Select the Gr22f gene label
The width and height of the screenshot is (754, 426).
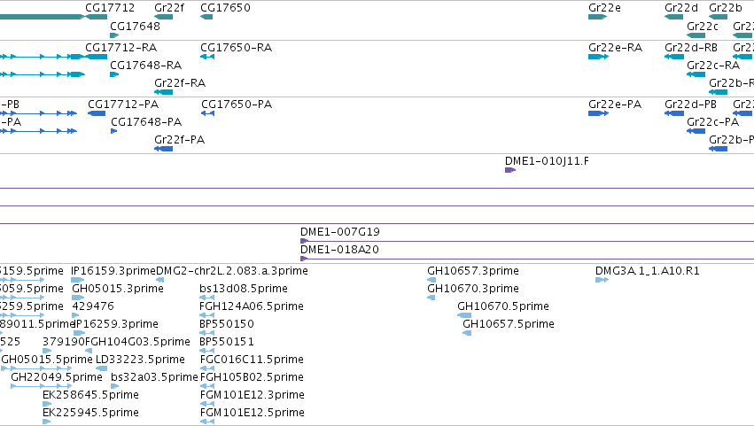[x=168, y=8]
